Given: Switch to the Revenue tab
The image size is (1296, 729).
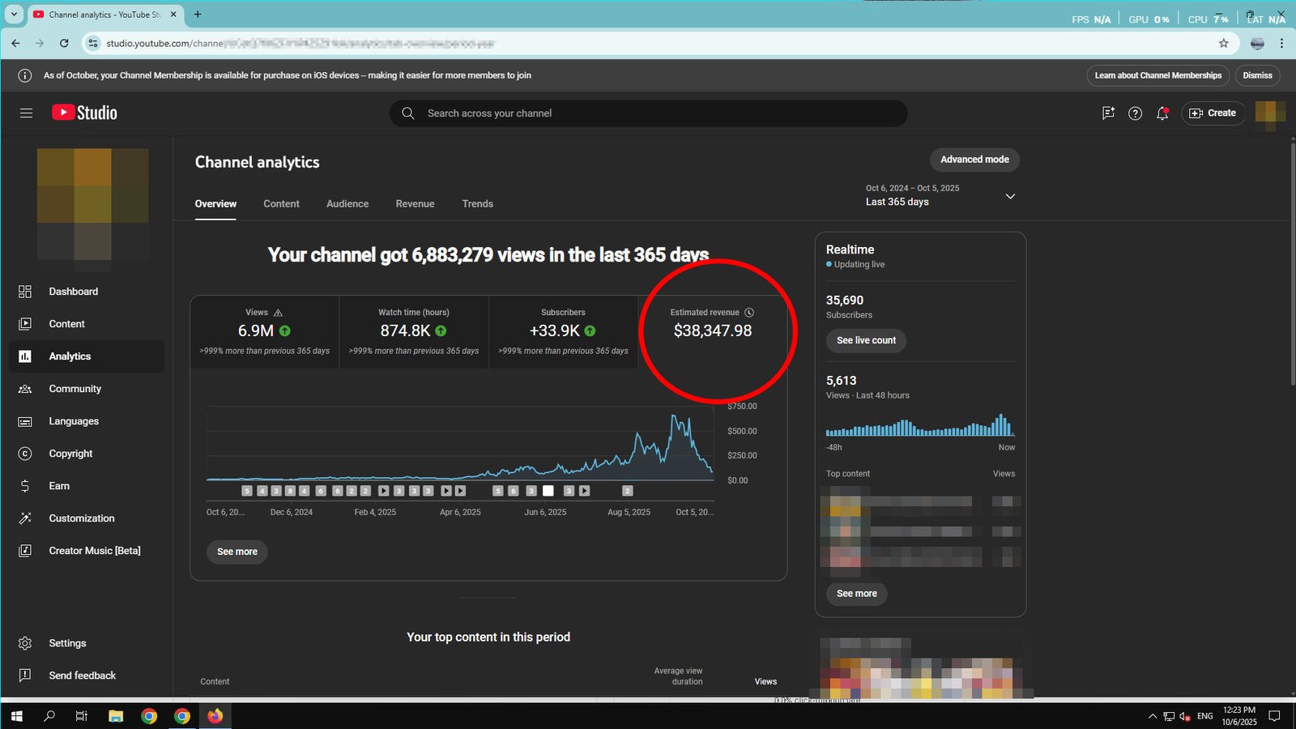Looking at the screenshot, I should coord(415,203).
